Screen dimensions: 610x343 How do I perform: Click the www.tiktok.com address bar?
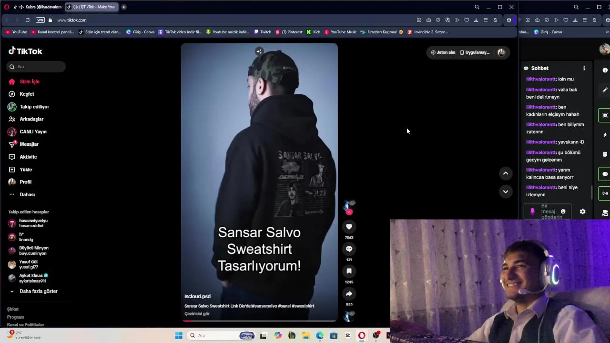point(72,20)
